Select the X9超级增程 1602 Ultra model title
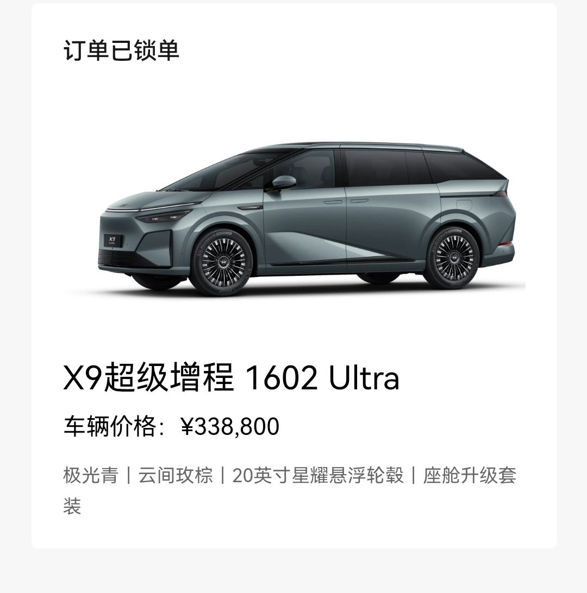This screenshot has height=593, width=587. pos(231,377)
